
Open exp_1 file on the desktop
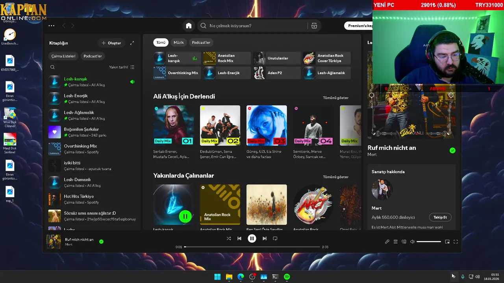pyautogui.click(x=10, y=194)
